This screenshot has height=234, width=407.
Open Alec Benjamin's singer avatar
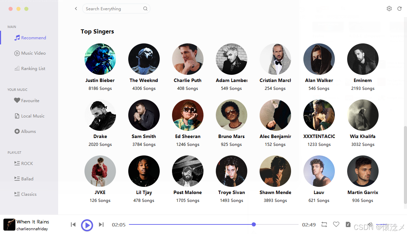pos(275,115)
